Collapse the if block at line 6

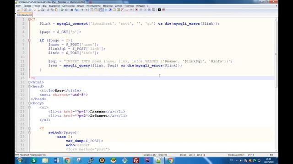pyautogui.click(x=29, y=41)
